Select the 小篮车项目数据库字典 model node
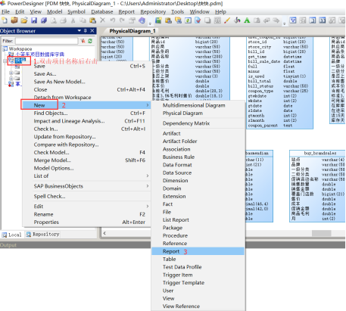346x311 pixels. pos(39,54)
